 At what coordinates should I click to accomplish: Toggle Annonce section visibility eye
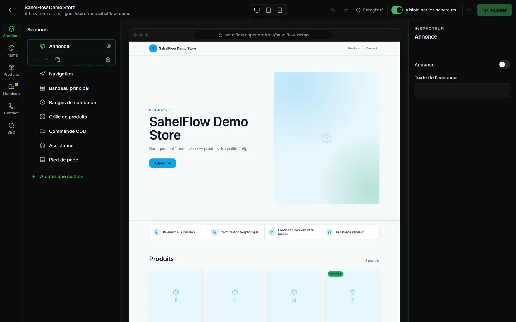(109, 46)
